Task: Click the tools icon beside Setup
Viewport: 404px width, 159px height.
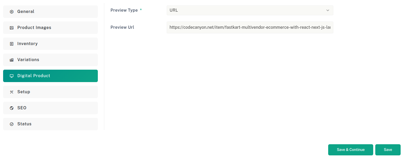Action: (x=11, y=92)
